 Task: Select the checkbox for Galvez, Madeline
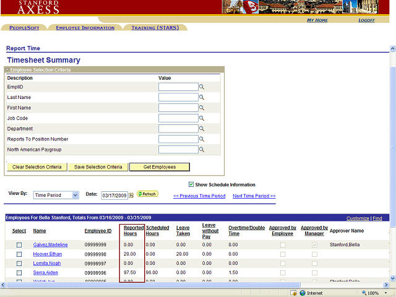tap(19, 245)
